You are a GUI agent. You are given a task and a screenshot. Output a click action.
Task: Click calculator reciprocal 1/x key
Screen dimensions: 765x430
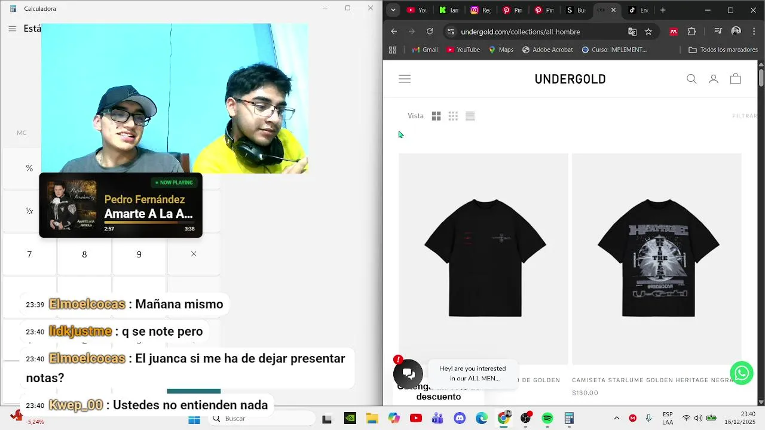point(29,211)
